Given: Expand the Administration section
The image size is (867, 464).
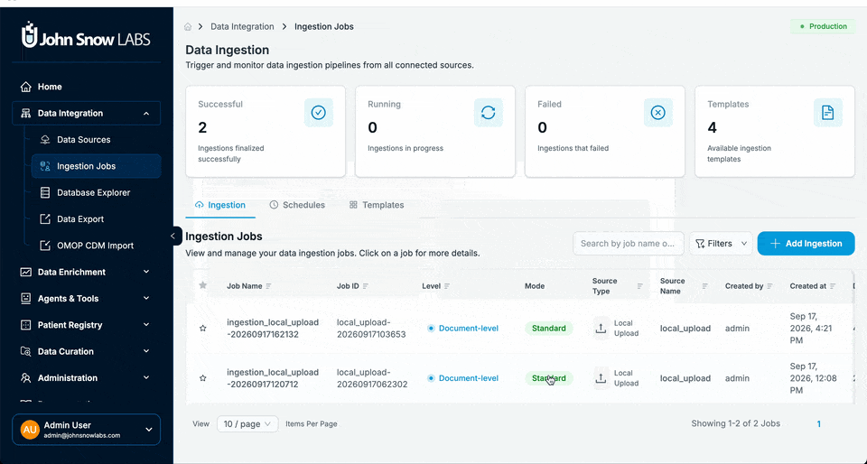Looking at the screenshot, I should pyautogui.click(x=87, y=378).
